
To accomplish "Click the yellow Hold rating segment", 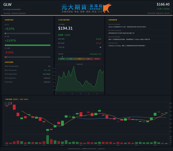I will [x=80, y=59].
